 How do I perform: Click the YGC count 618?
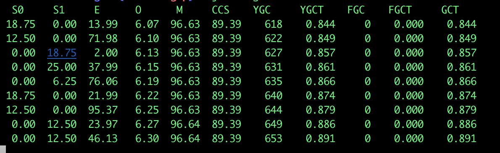pyautogui.click(x=273, y=24)
